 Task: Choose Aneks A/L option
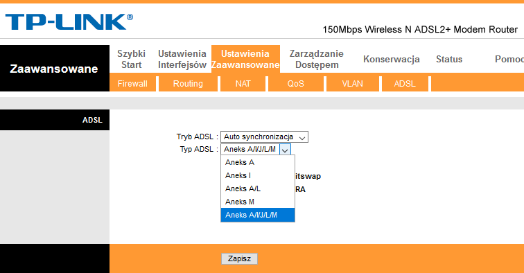click(x=258, y=188)
